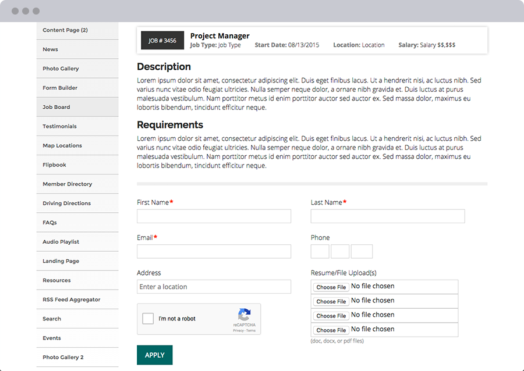Click the second Choose File button
This screenshot has height=371, width=524.
(x=331, y=301)
